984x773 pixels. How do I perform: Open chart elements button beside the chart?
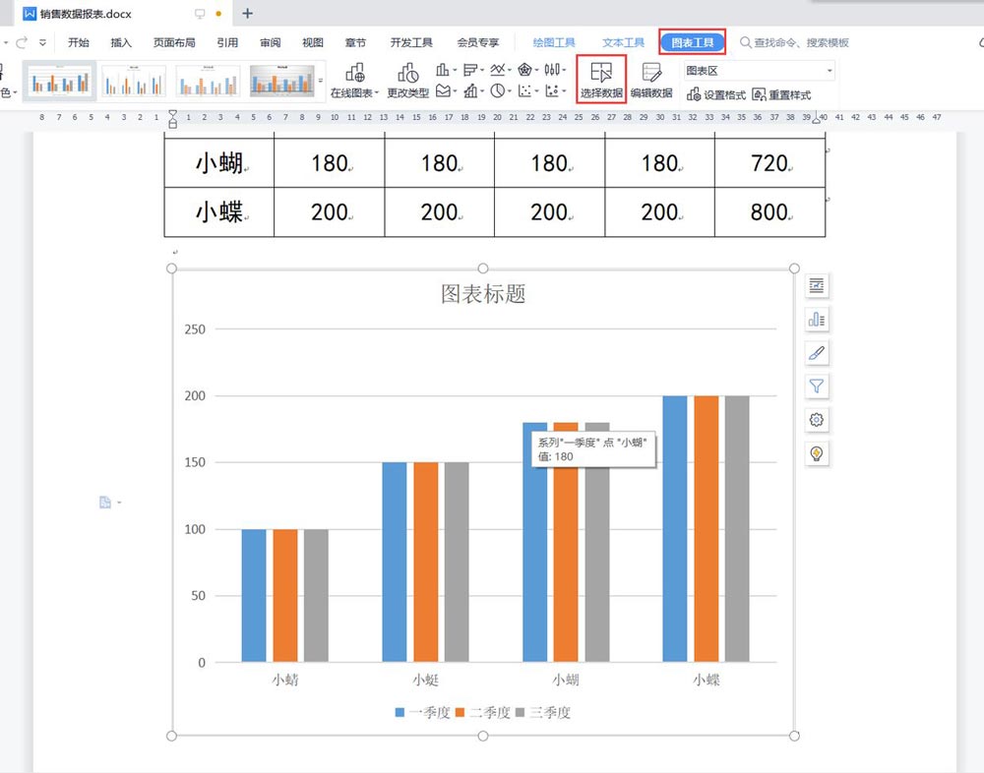(816, 320)
